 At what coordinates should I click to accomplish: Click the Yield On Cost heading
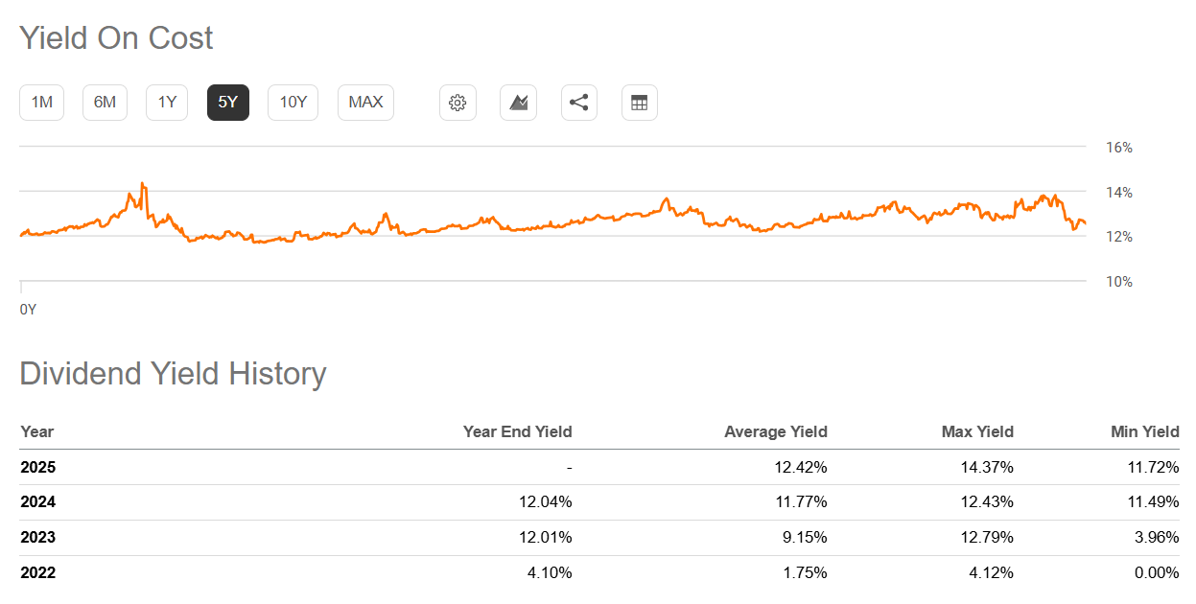coord(116,37)
